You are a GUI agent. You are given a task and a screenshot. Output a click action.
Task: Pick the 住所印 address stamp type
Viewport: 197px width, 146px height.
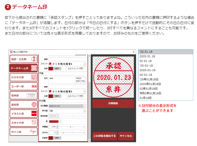(x=23, y=95)
